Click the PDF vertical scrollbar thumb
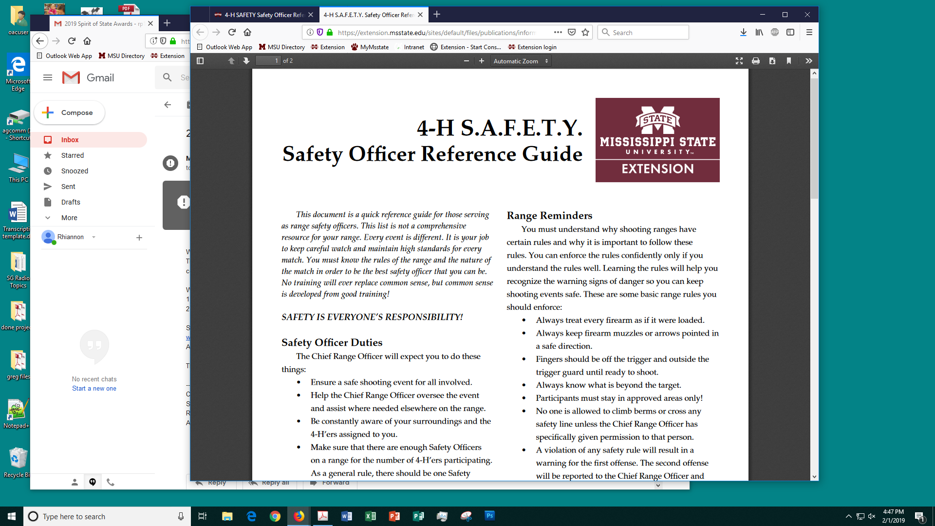The image size is (935, 526). coord(814,138)
